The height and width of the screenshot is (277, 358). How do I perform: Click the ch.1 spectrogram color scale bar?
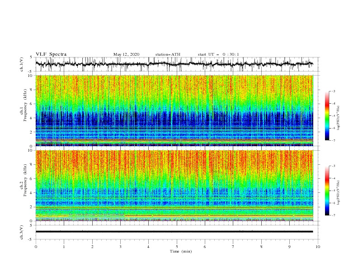tap(327, 116)
